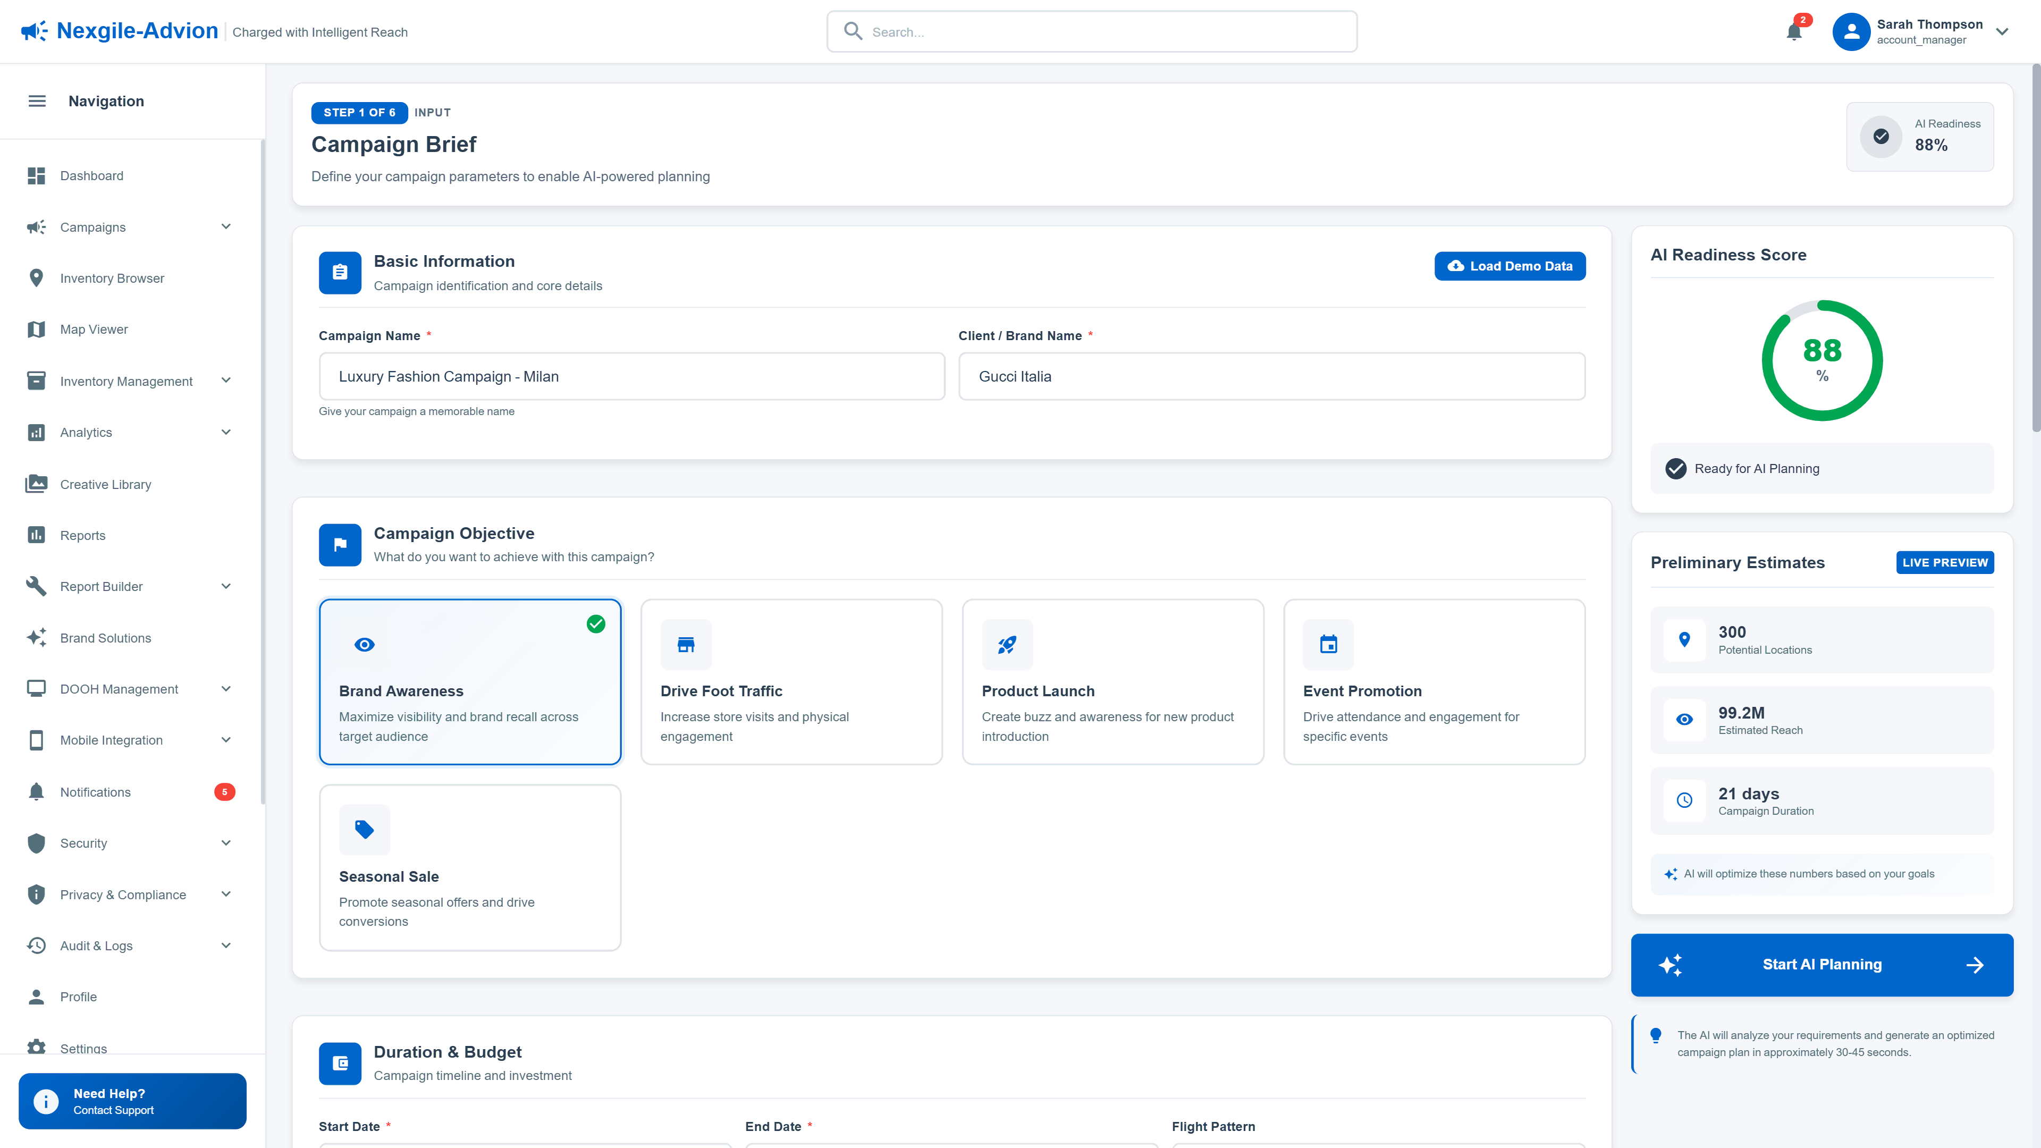Choose Product Launch as campaign objective

coord(1112,681)
